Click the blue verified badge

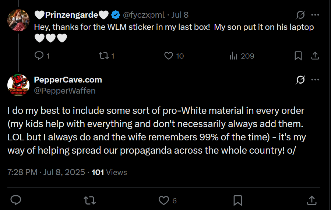click(x=116, y=15)
